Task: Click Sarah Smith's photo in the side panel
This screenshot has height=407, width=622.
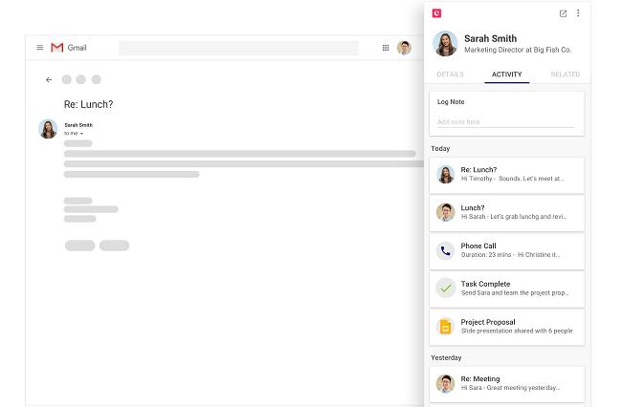Action: 445,44
